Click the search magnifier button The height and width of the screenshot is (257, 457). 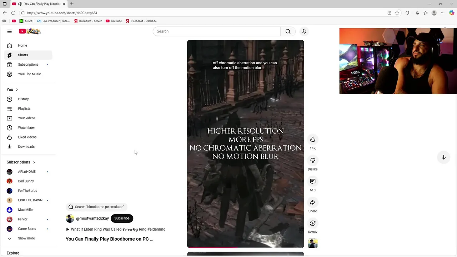[288, 31]
